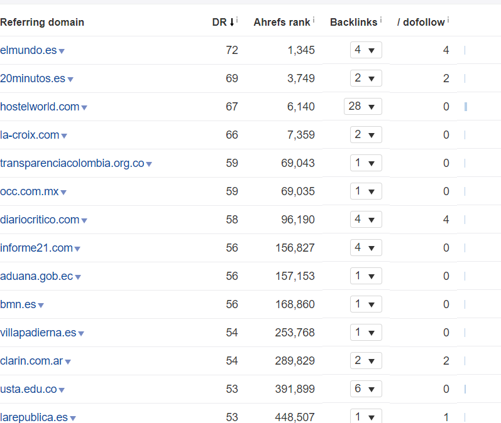This screenshot has width=501, height=423.
Task: Open hostelworld.com domain link
Action: [40, 107]
